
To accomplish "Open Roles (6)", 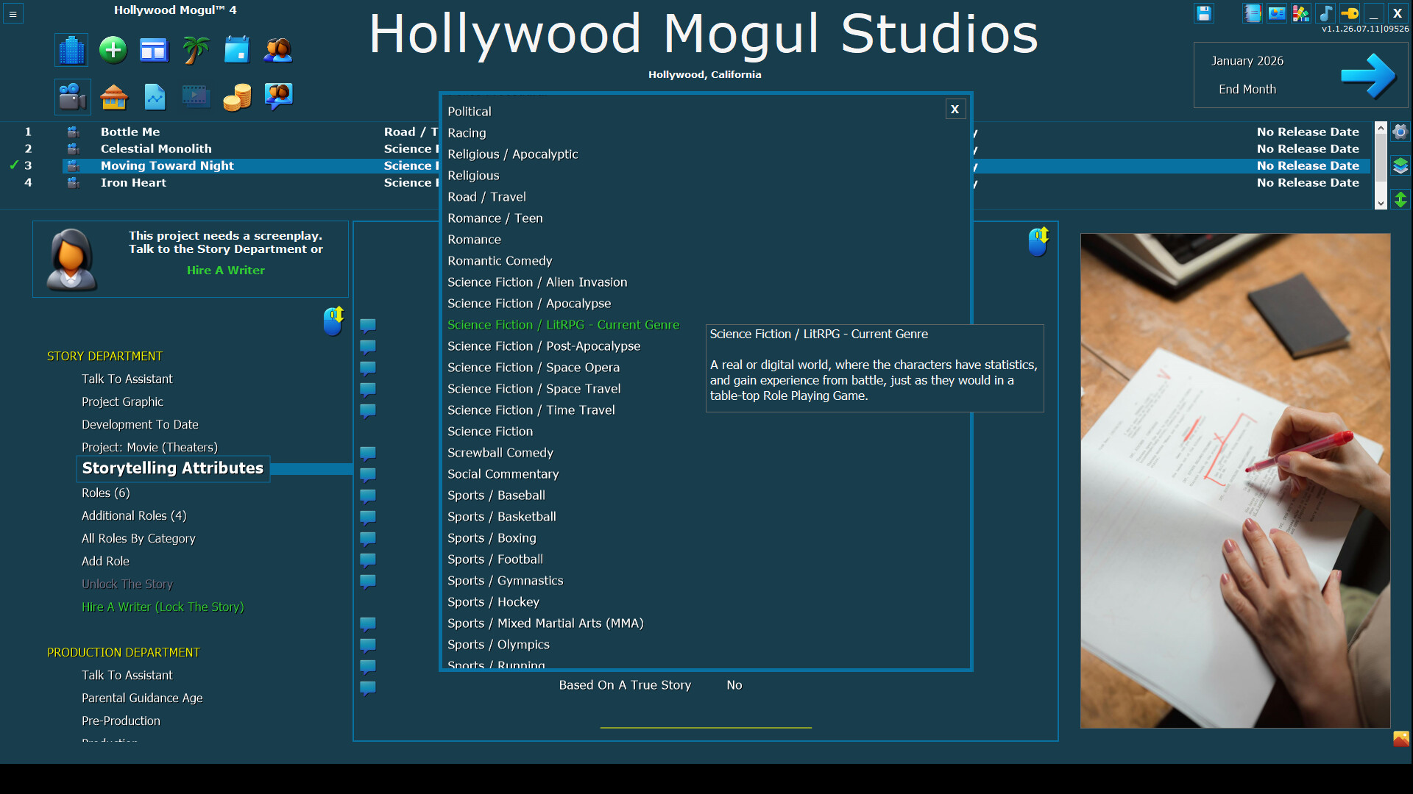I will pos(105,493).
